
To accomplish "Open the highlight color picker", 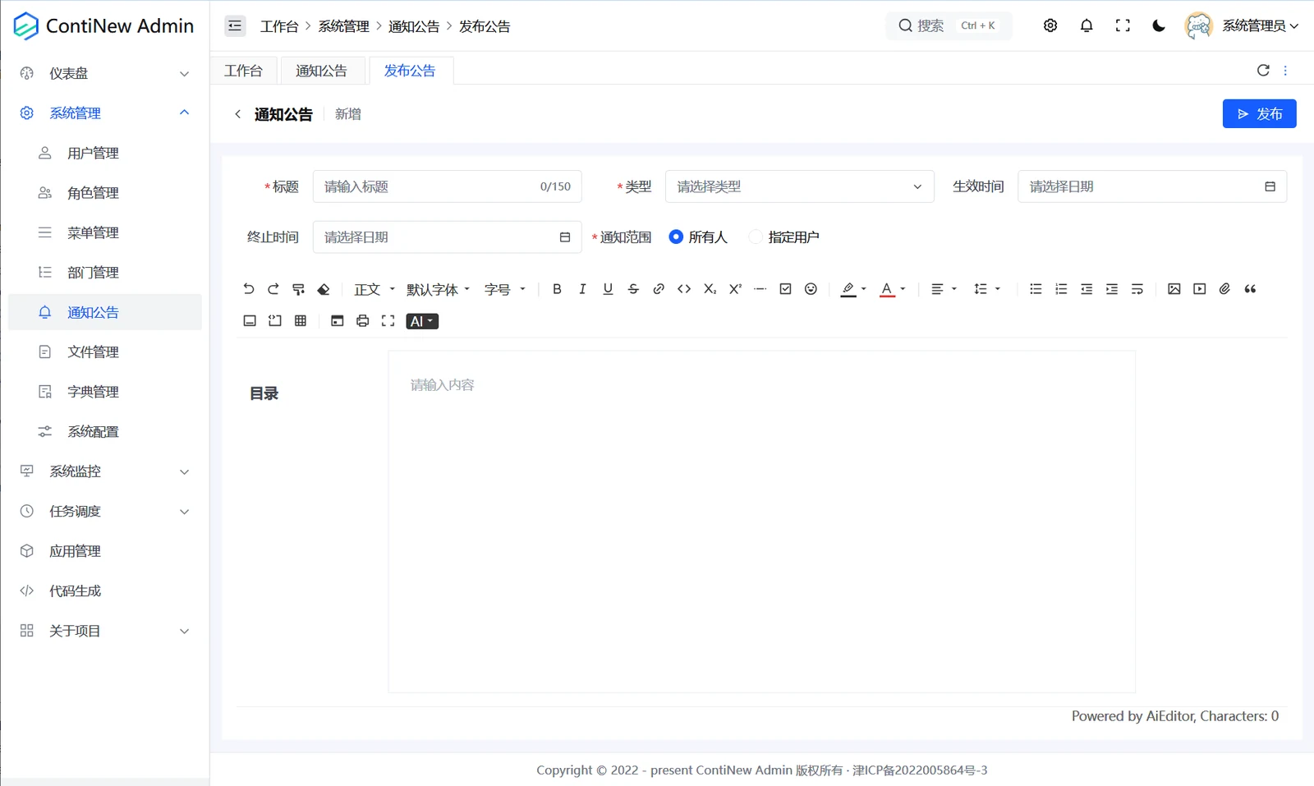I will tap(854, 289).
